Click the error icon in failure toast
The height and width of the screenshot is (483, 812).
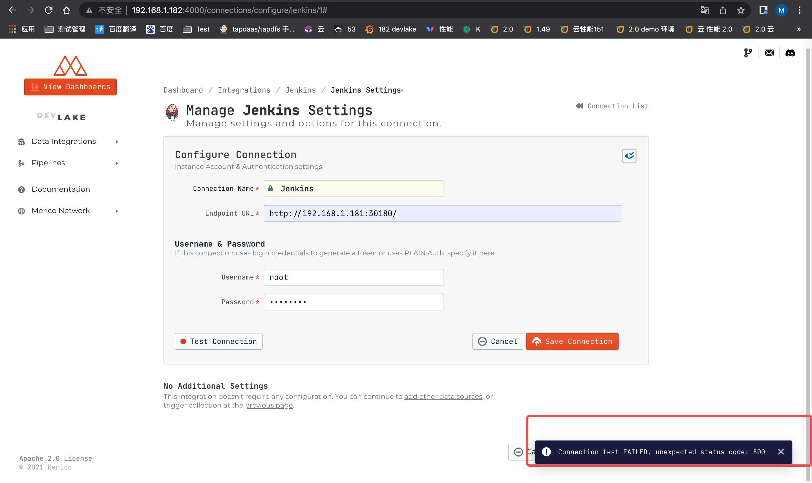click(546, 452)
